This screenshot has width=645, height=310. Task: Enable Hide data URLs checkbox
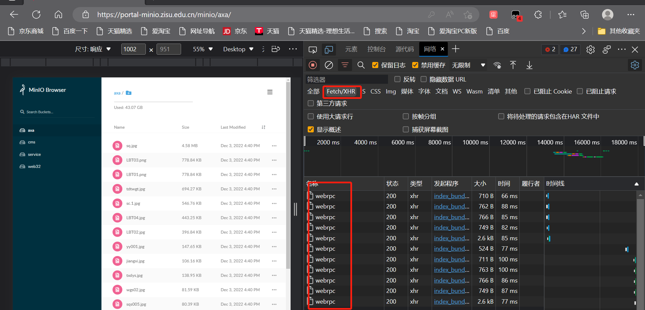point(424,79)
